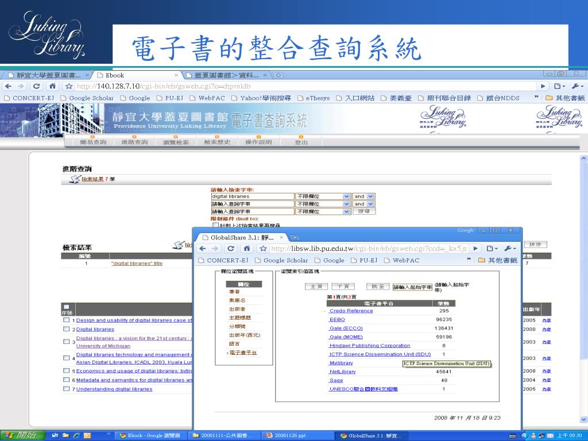The width and height of the screenshot is (588, 441).
Task: Open Credo Reference platform link
Action: [x=351, y=311]
